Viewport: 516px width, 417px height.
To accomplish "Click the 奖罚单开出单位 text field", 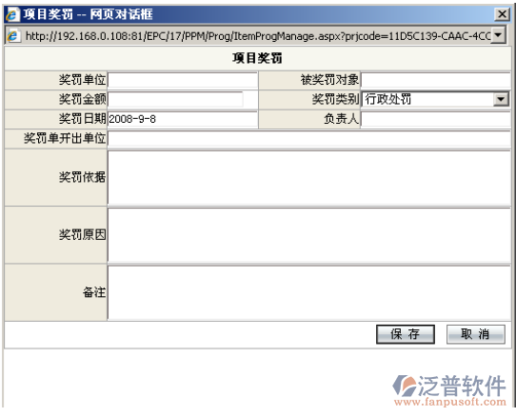I will 309,139.
